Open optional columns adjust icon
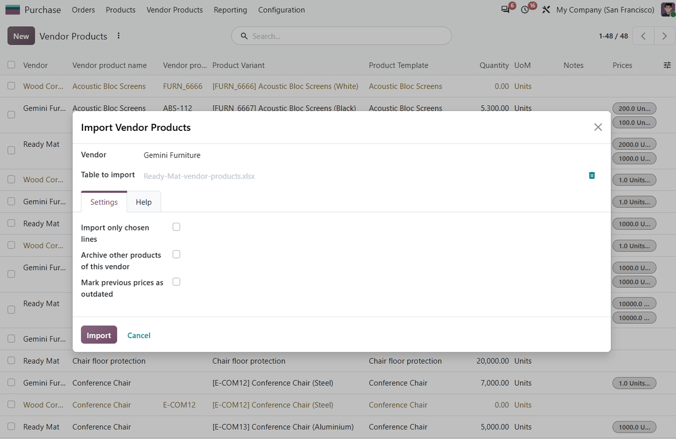 coord(667,65)
